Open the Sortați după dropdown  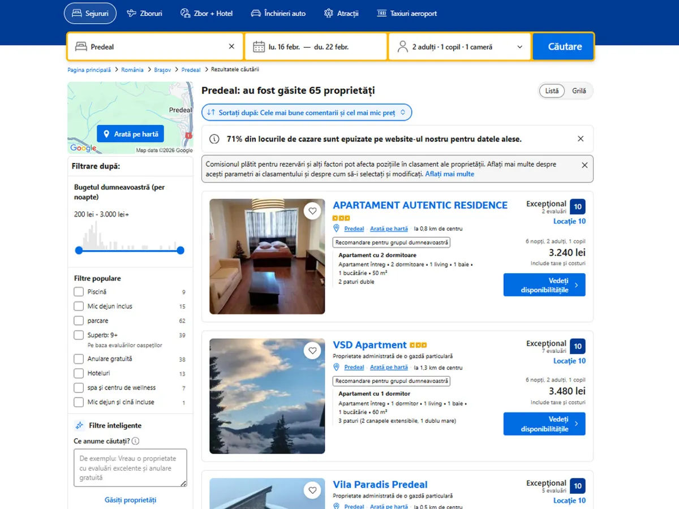coord(306,112)
